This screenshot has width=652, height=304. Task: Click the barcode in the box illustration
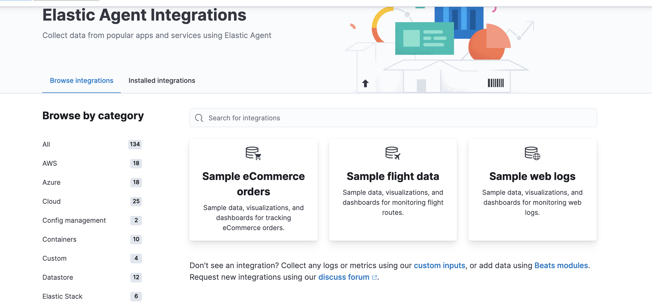tap(496, 83)
